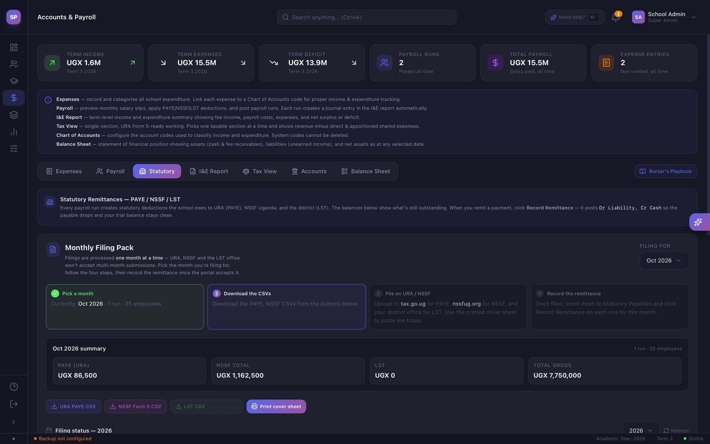Click the logout icon in sidebar
This screenshot has width=710, height=444.
tap(13, 404)
